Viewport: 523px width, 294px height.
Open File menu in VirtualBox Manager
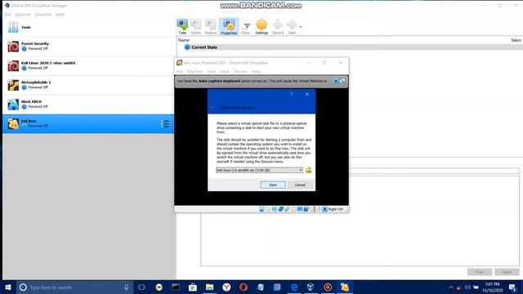point(7,15)
